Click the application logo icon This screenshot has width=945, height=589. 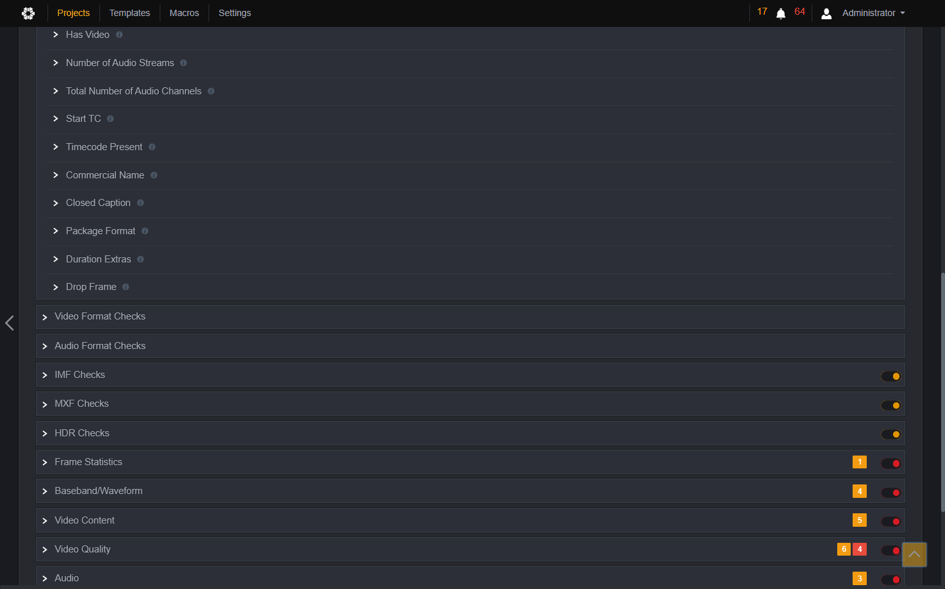click(x=28, y=13)
